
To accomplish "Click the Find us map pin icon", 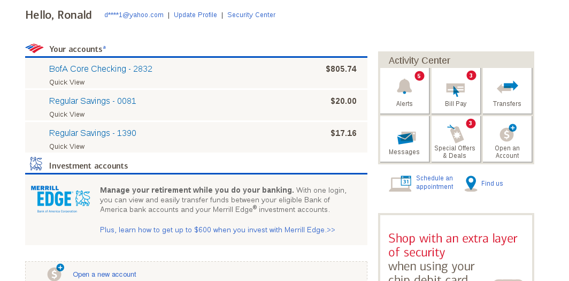I will pos(471,184).
